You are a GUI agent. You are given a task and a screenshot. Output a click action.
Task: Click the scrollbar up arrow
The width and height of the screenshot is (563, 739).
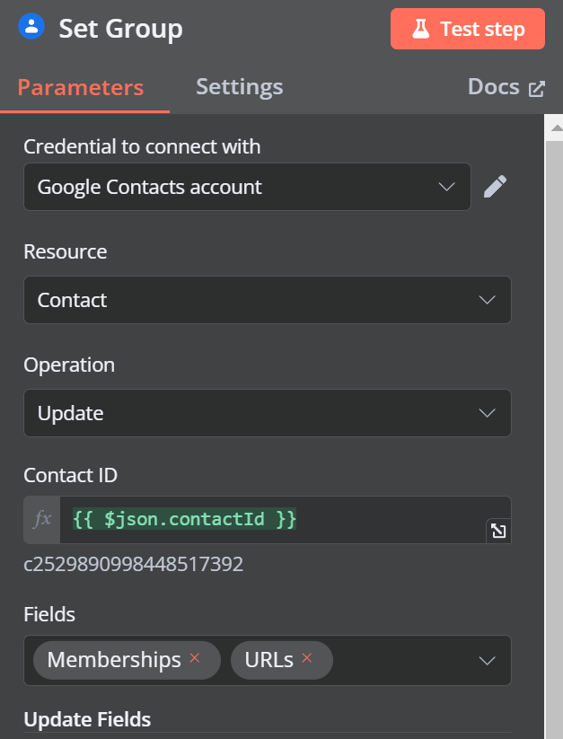[x=557, y=128]
